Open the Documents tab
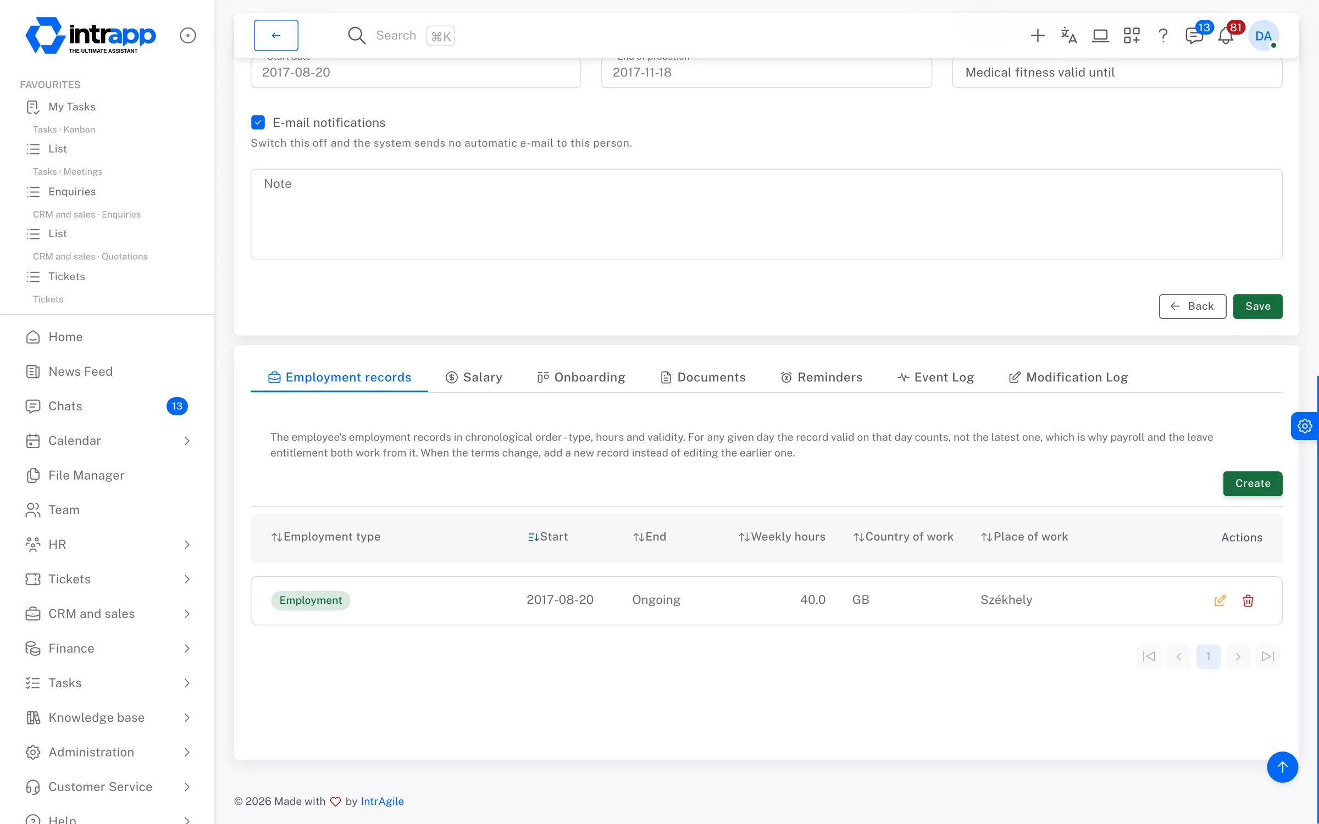The image size is (1319, 824). click(703, 377)
